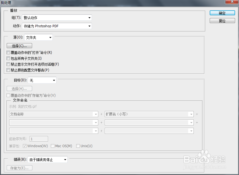The image size is (239, 175).
Task: Close the 批处理 dialog
Action: [x=232, y=2]
